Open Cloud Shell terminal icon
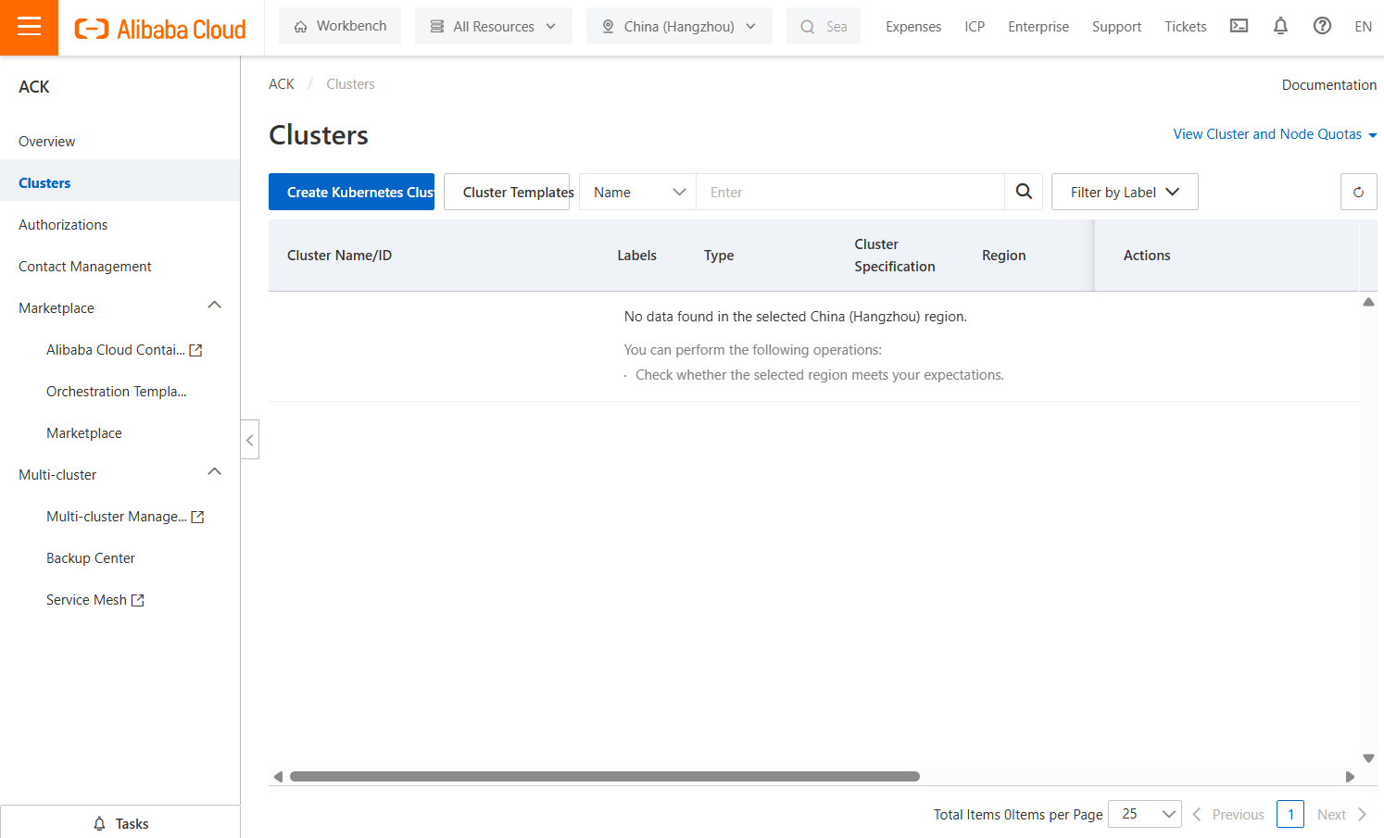This screenshot has width=1384, height=838. point(1239,26)
